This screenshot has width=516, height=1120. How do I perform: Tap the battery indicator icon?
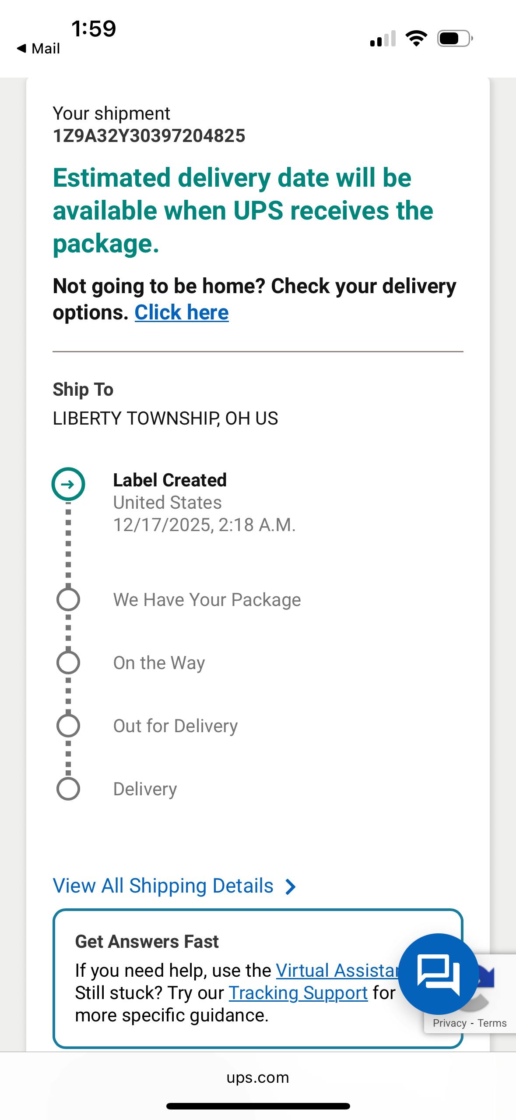click(x=455, y=39)
